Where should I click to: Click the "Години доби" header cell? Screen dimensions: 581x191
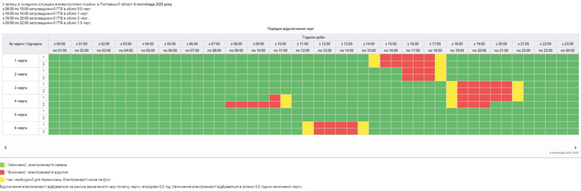coord(313,37)
